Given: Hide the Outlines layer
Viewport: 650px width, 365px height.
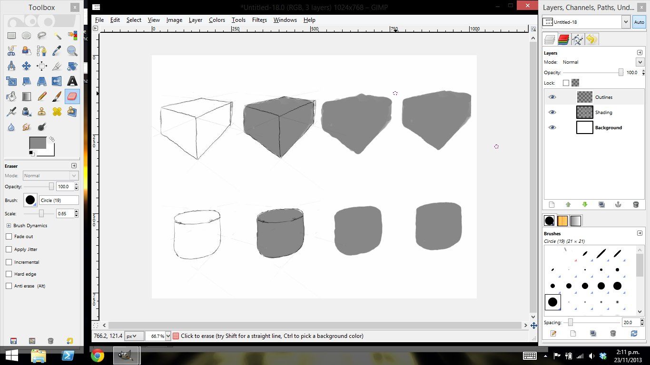Looking at the screenshot, I should pos(552,97).
